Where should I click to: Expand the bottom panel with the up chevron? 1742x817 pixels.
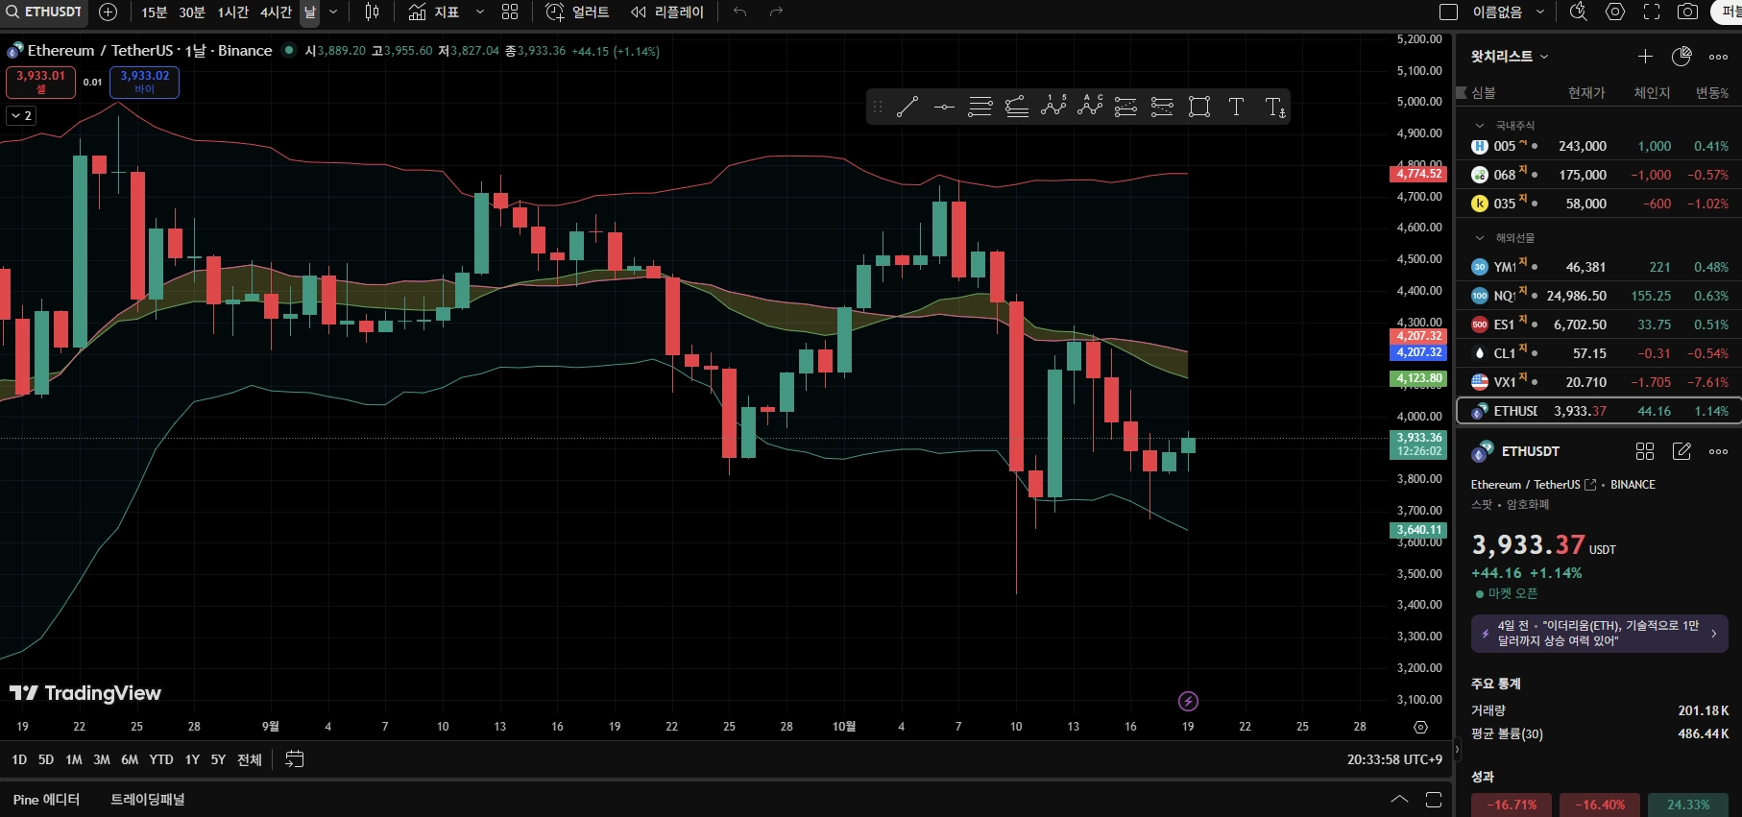coord(1399,800)
